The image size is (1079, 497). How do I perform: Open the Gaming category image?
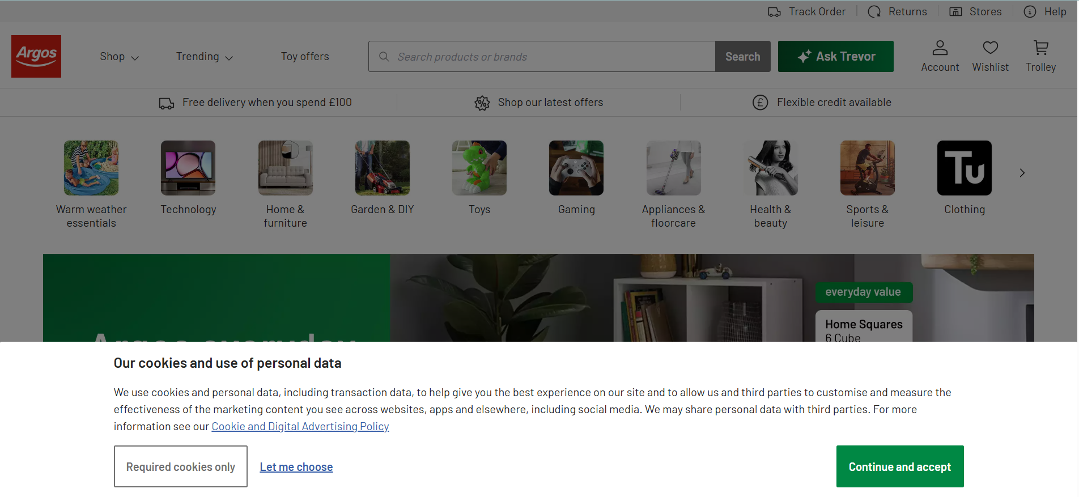pyautogui.click(x=576, y=168)
